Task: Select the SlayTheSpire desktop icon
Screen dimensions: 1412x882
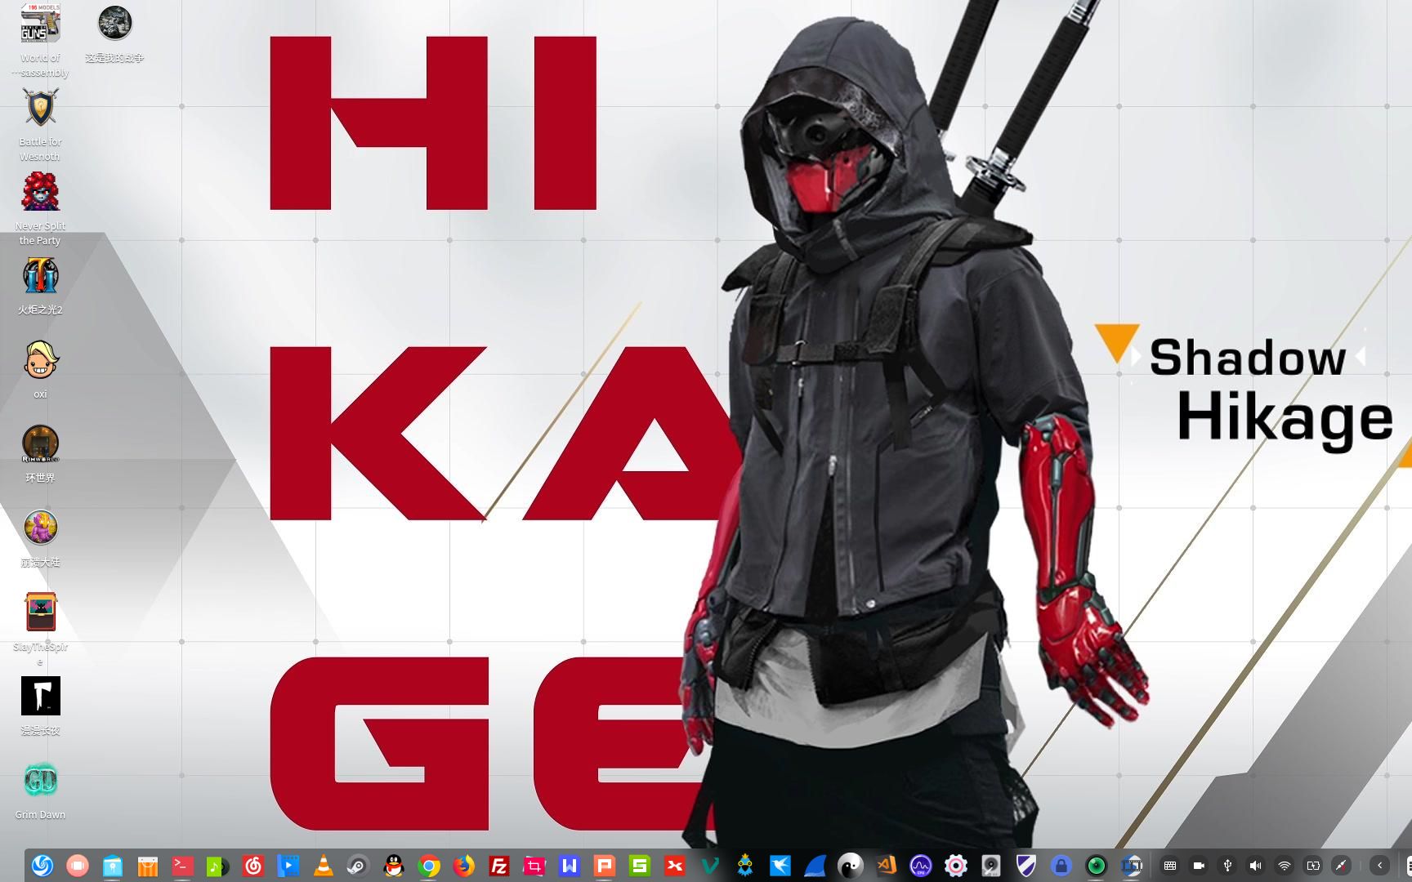Action: click(40, 629)
